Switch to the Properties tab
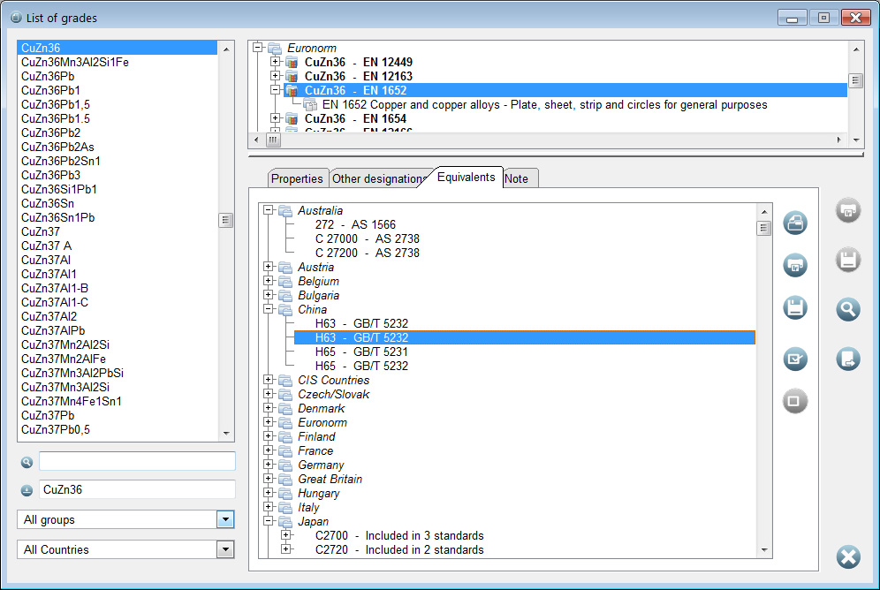The width and height of the screenshot is (880, 590). click(297, 179)
